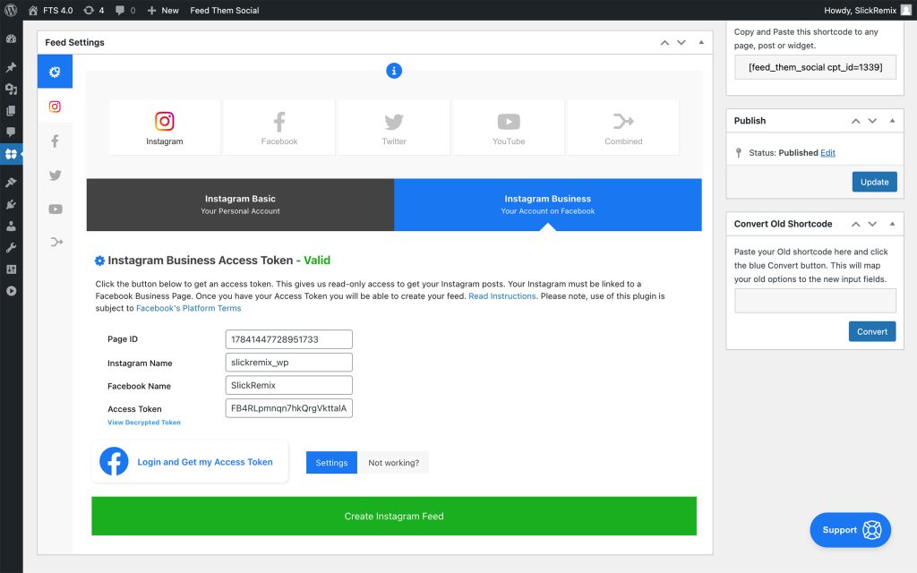
Task: Open Dashboard icon in admin sidebar
Action: tap(11, 39)
